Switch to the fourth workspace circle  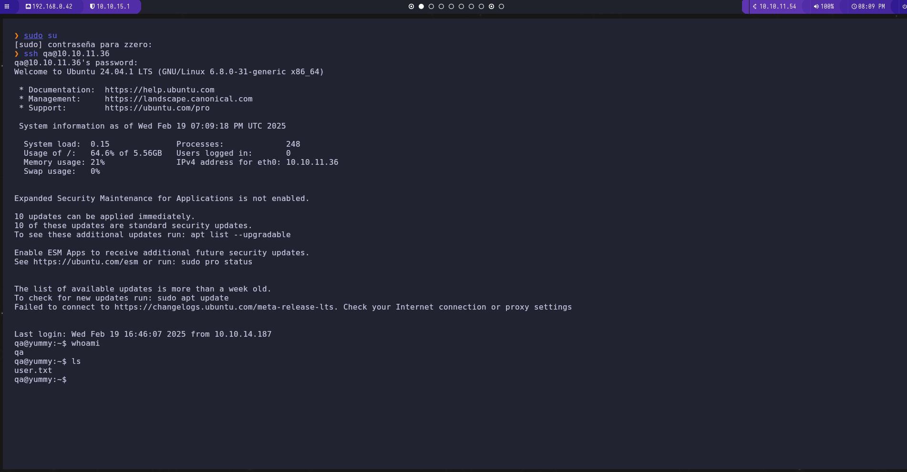pyautogui.click(x=441, y=7)
